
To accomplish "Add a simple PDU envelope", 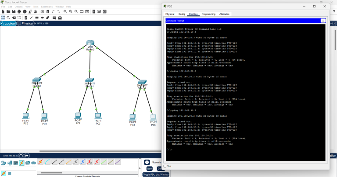I will (x=54, y=17).
